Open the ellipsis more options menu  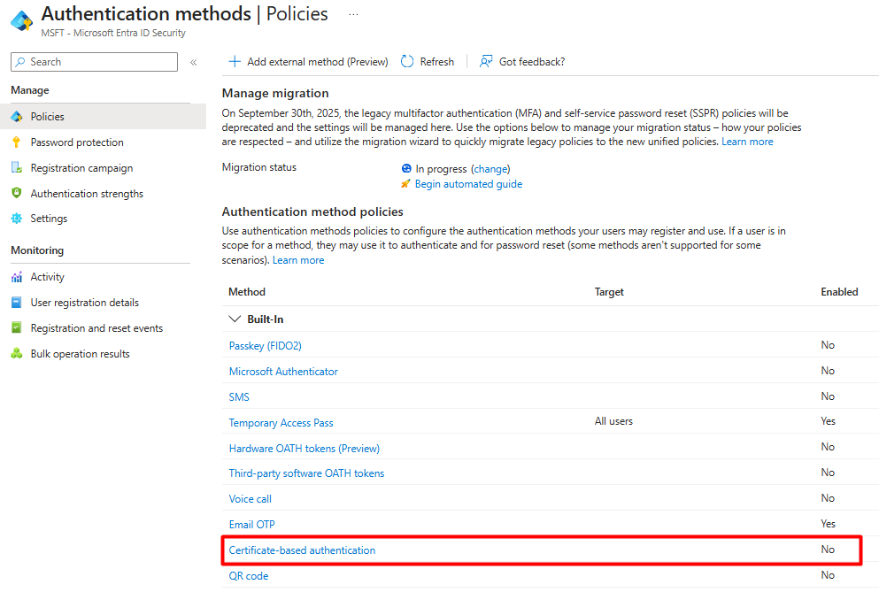[x=353, y=15]
